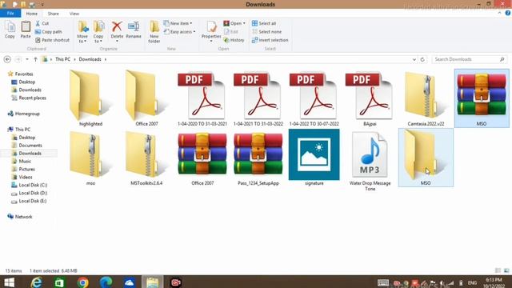Open the Copy to dropdown
This screenshot has width=512, height=288.
point(98,32)
